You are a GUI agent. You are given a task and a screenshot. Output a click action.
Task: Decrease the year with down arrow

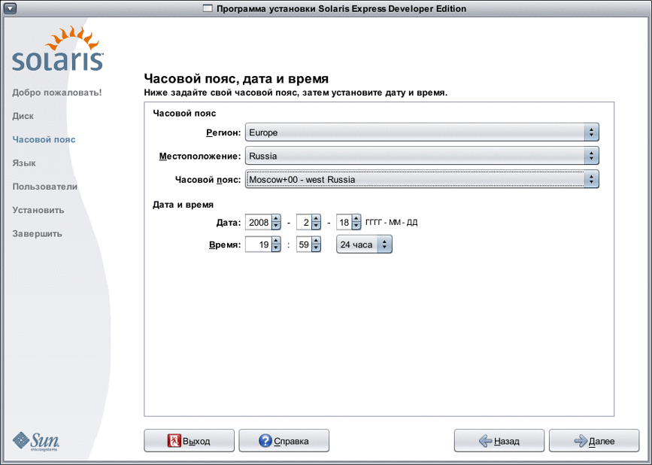[x=276, y=226]
